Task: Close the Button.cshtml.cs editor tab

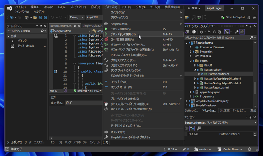Action: (x=79, y=26)
